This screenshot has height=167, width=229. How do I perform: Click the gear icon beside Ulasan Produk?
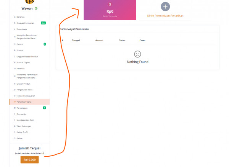tap(15, 84)
